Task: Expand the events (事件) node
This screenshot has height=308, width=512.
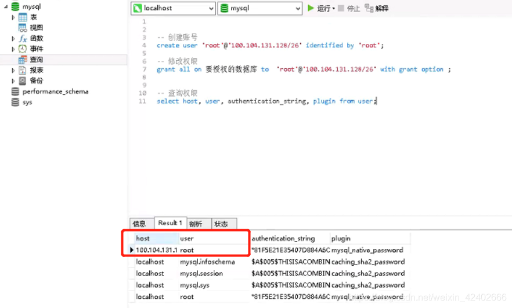Action: (13, 49)
